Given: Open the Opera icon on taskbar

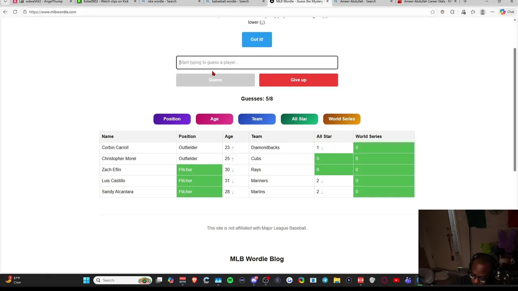Looking at the screenshot, I should click(x=384, y=280).
